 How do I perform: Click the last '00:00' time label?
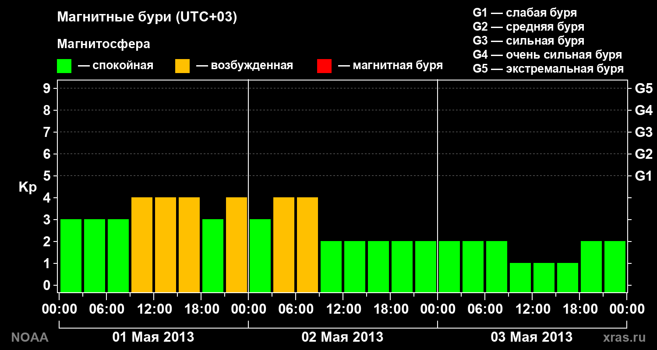click(627, 309)
